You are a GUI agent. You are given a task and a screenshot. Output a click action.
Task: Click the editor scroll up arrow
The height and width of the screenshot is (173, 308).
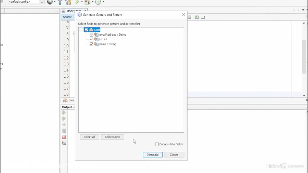(304, 23)
